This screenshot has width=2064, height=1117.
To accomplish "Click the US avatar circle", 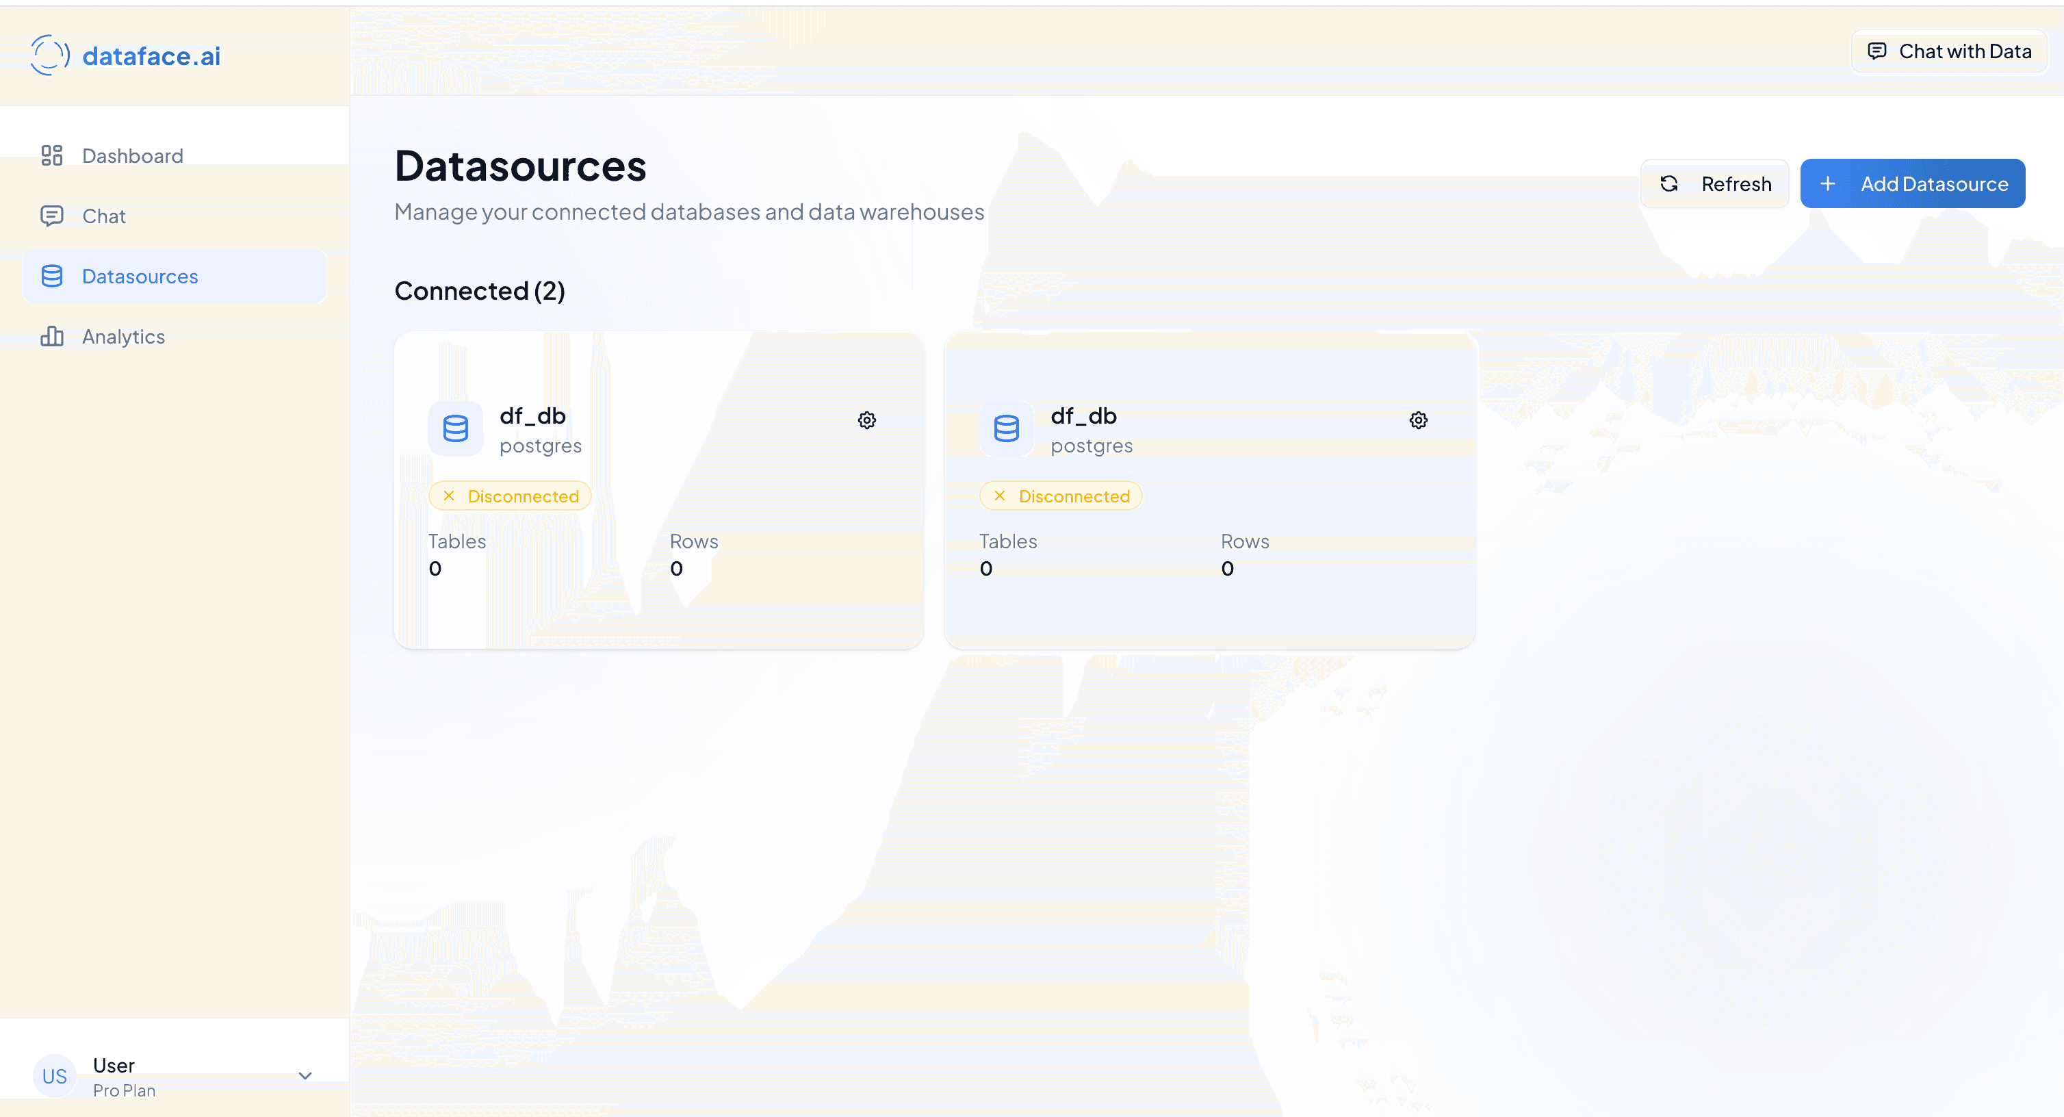I will 53,1076.
